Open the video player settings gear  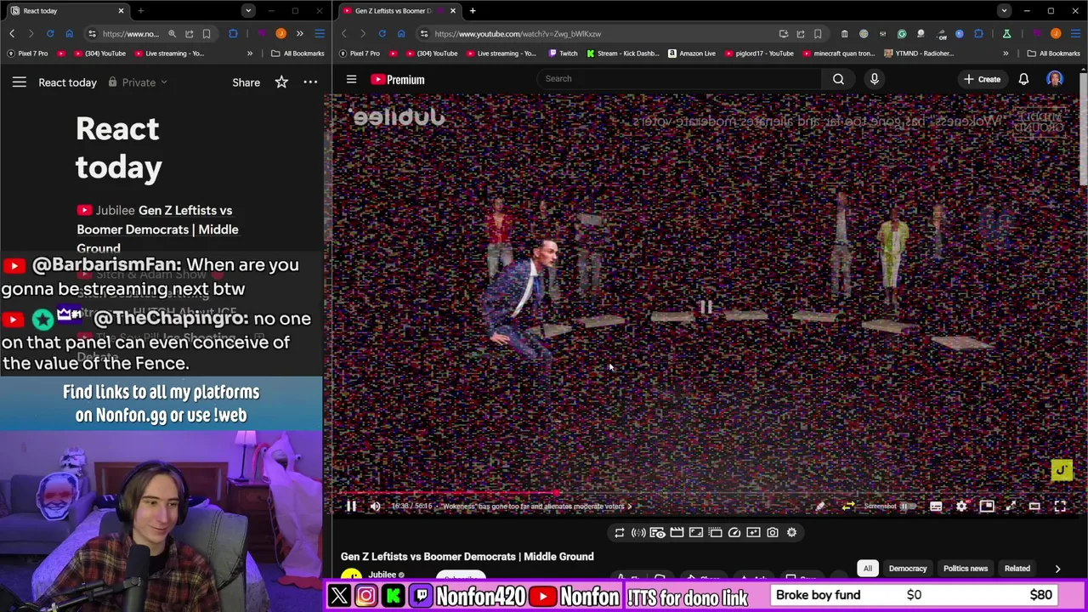click(961, 507)
